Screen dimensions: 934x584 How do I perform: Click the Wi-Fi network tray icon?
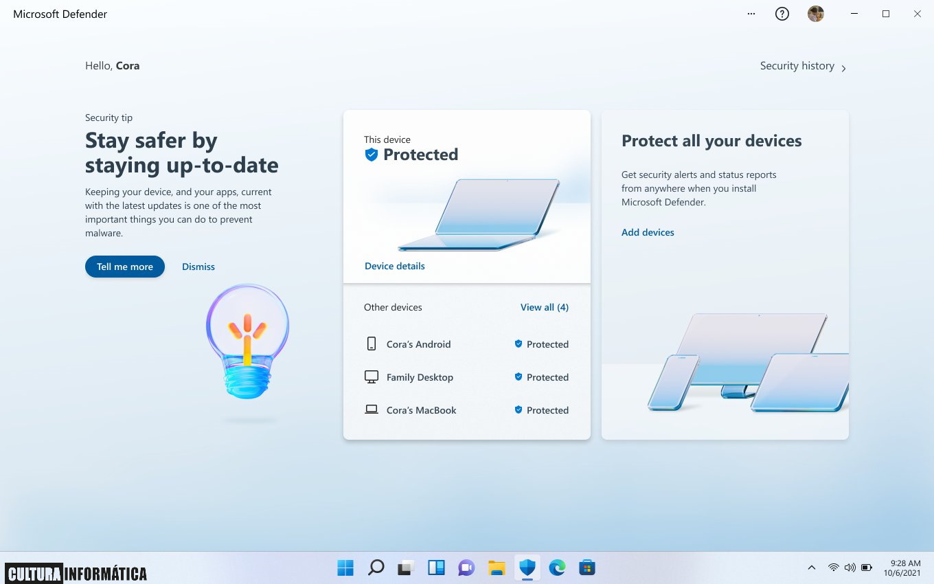tap(833, 568)
